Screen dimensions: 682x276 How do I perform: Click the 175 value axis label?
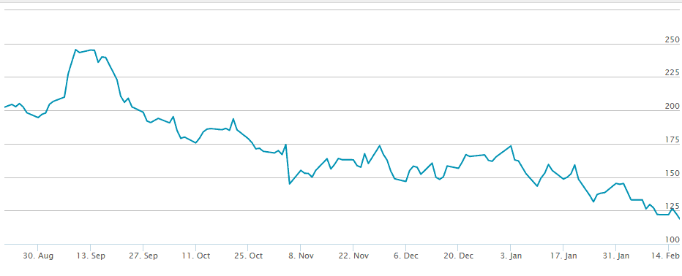tap(672, 139)
